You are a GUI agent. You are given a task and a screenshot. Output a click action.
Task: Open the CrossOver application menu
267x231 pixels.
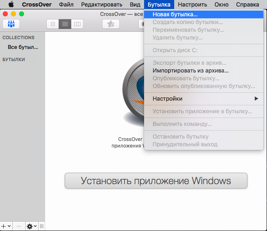coord(37,4)
